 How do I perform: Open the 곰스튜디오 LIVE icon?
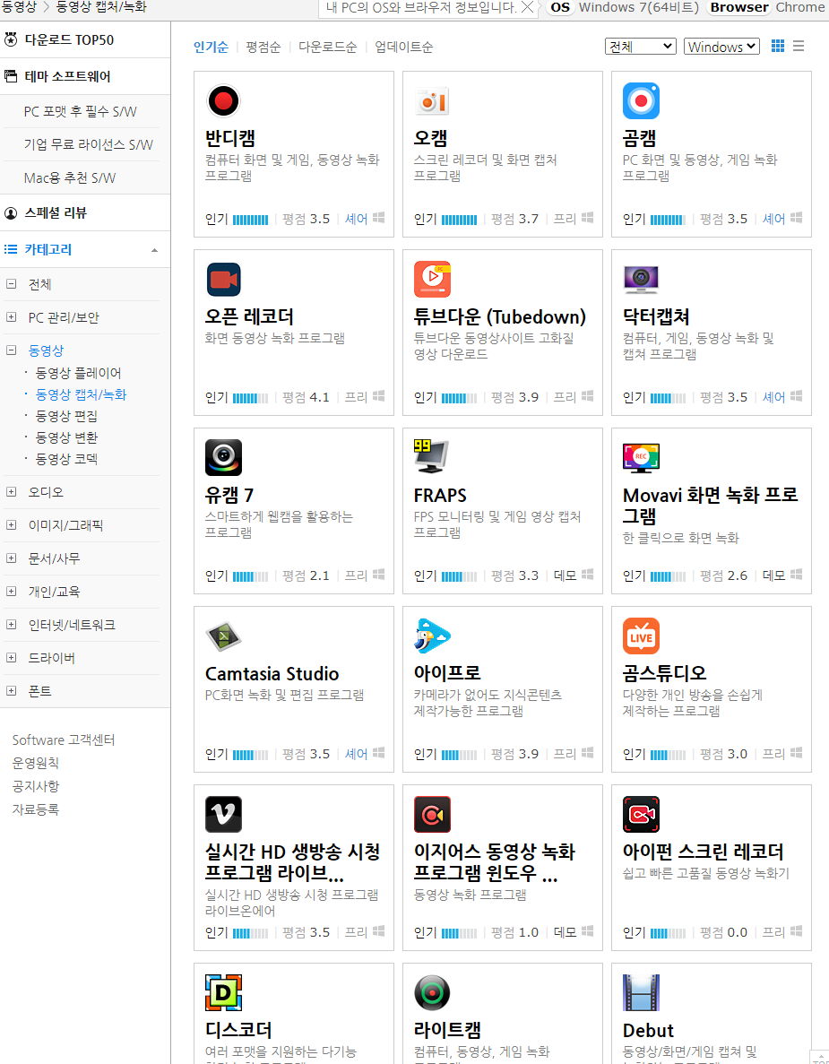641,636
